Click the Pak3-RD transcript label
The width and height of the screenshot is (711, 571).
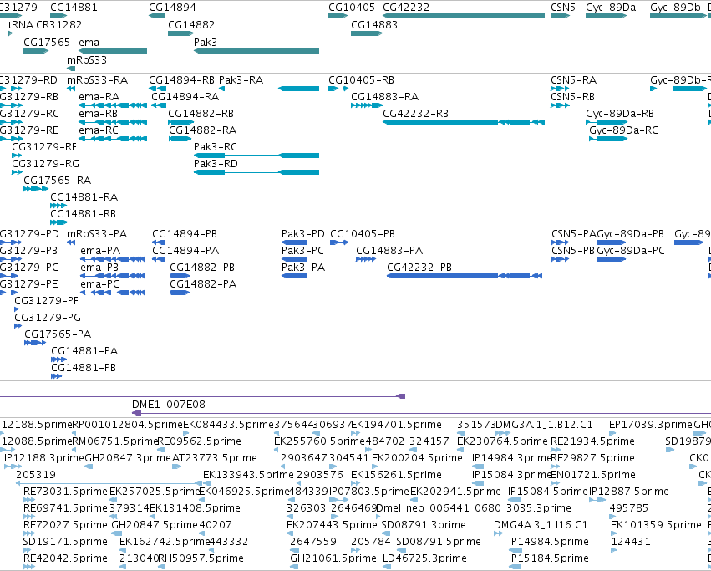pyautogui.click(x=216, y=164)
